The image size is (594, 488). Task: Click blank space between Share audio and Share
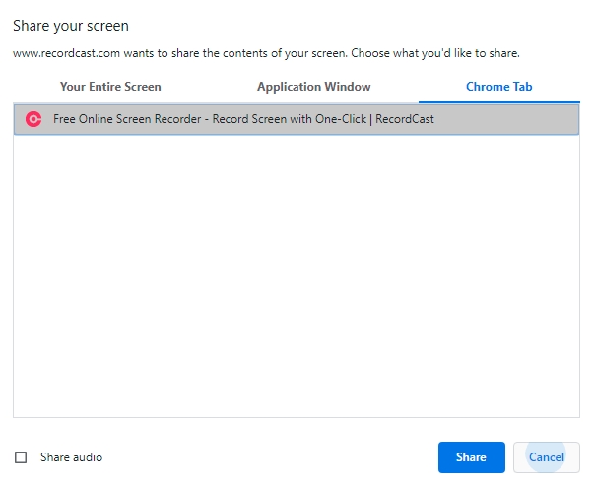coord(266,457)
